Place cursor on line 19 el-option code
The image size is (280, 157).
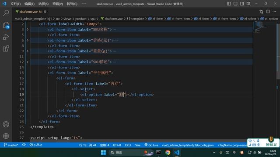117,95
